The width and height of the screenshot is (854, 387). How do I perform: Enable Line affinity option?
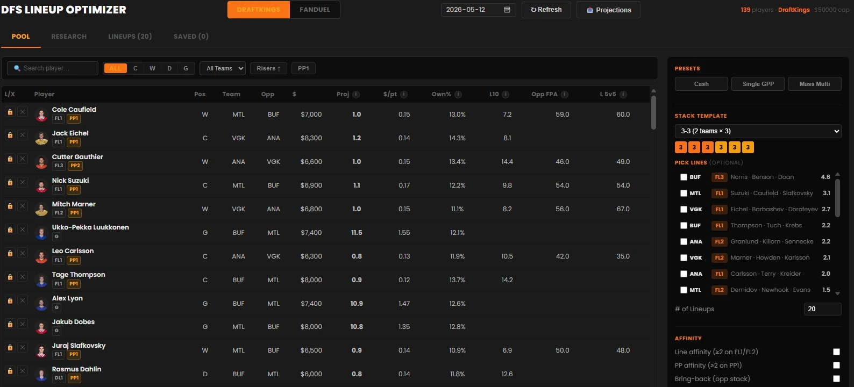click(836, 352)
